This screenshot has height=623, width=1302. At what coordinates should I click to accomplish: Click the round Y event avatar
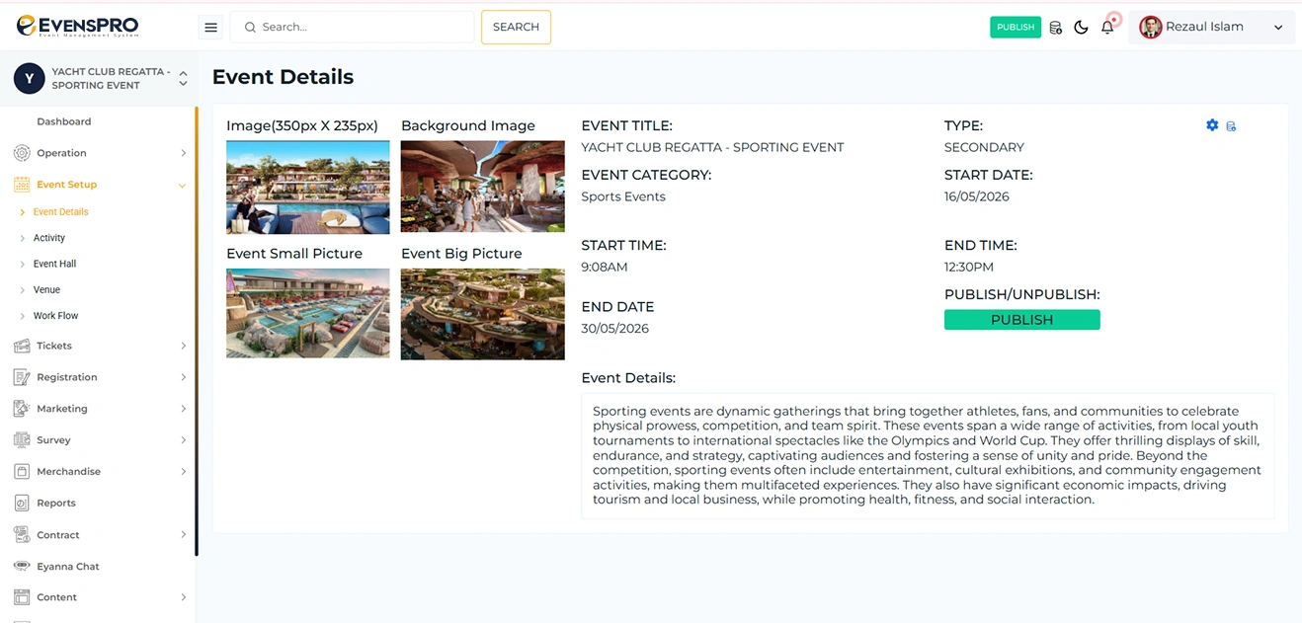29,79
